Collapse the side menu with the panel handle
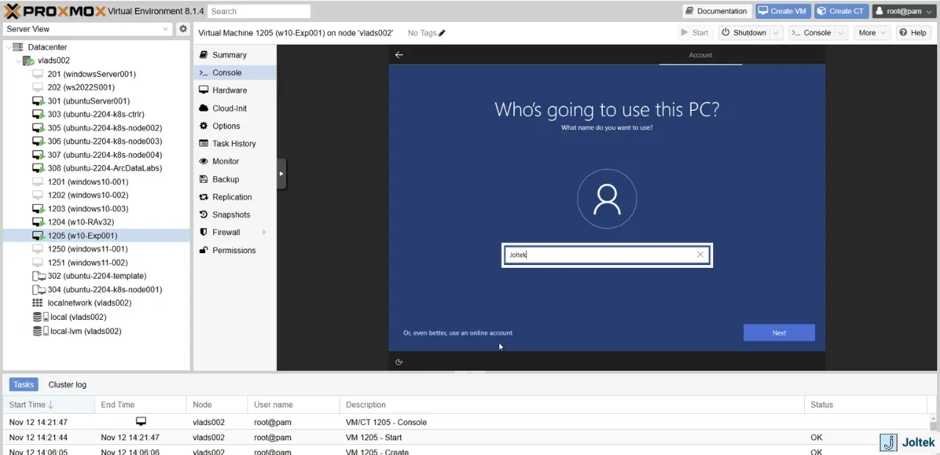This screenshot has width=940, height=455. (281, 174)
